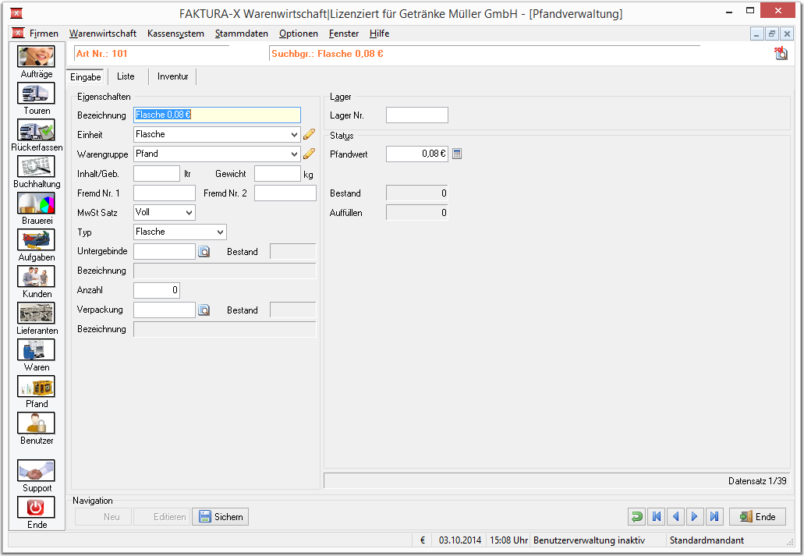Click the Anzahl field
The image size is (804, 556).
point(157,290)
